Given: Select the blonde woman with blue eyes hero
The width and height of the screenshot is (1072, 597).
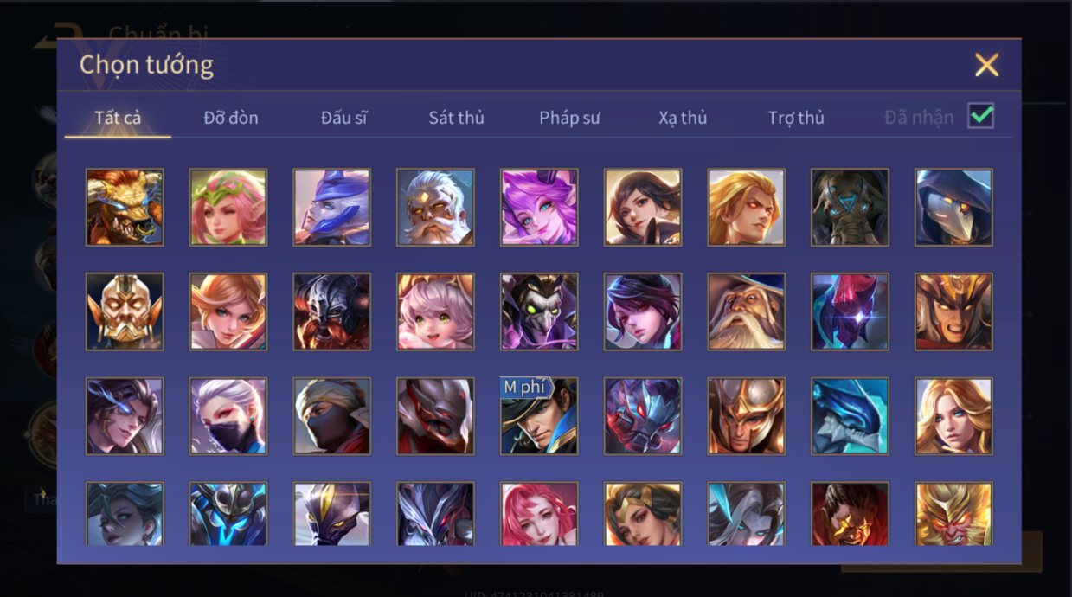Looking at the screenshot, I should coord(953,416).
